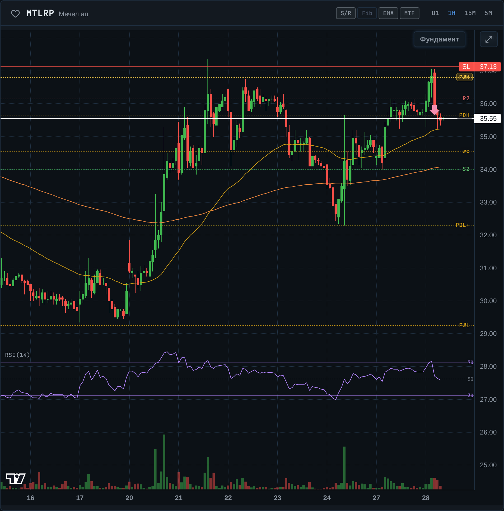Select the 1H timeframe
The width and height of the screenshot is (504, 511).
[452, 13]
